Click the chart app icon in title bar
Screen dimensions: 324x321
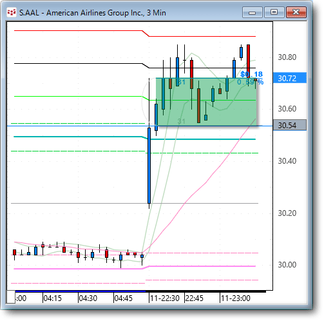click(x=12, y=12)
